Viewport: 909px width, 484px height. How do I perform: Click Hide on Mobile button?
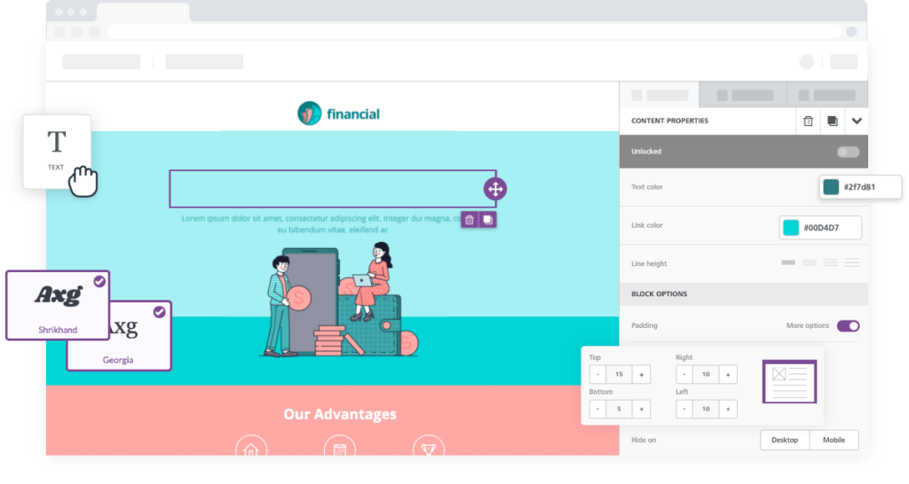tap(834, 440)
